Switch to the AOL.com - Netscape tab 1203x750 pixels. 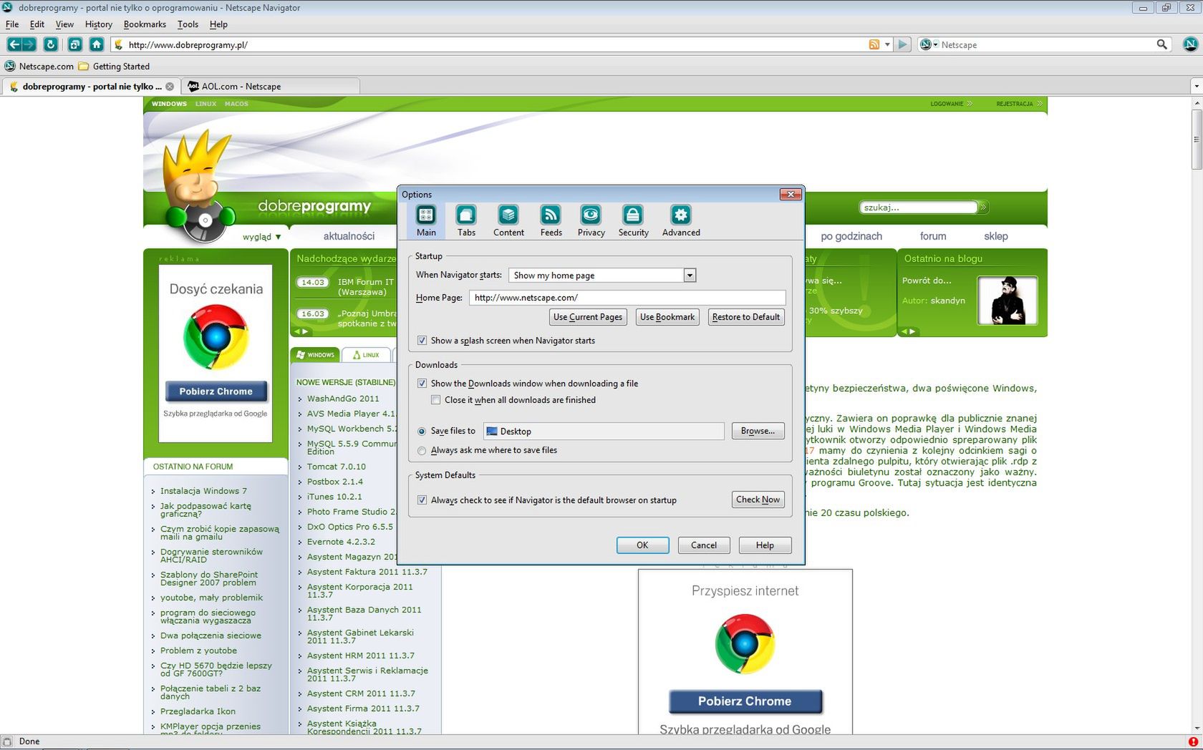tap(271, 87)
